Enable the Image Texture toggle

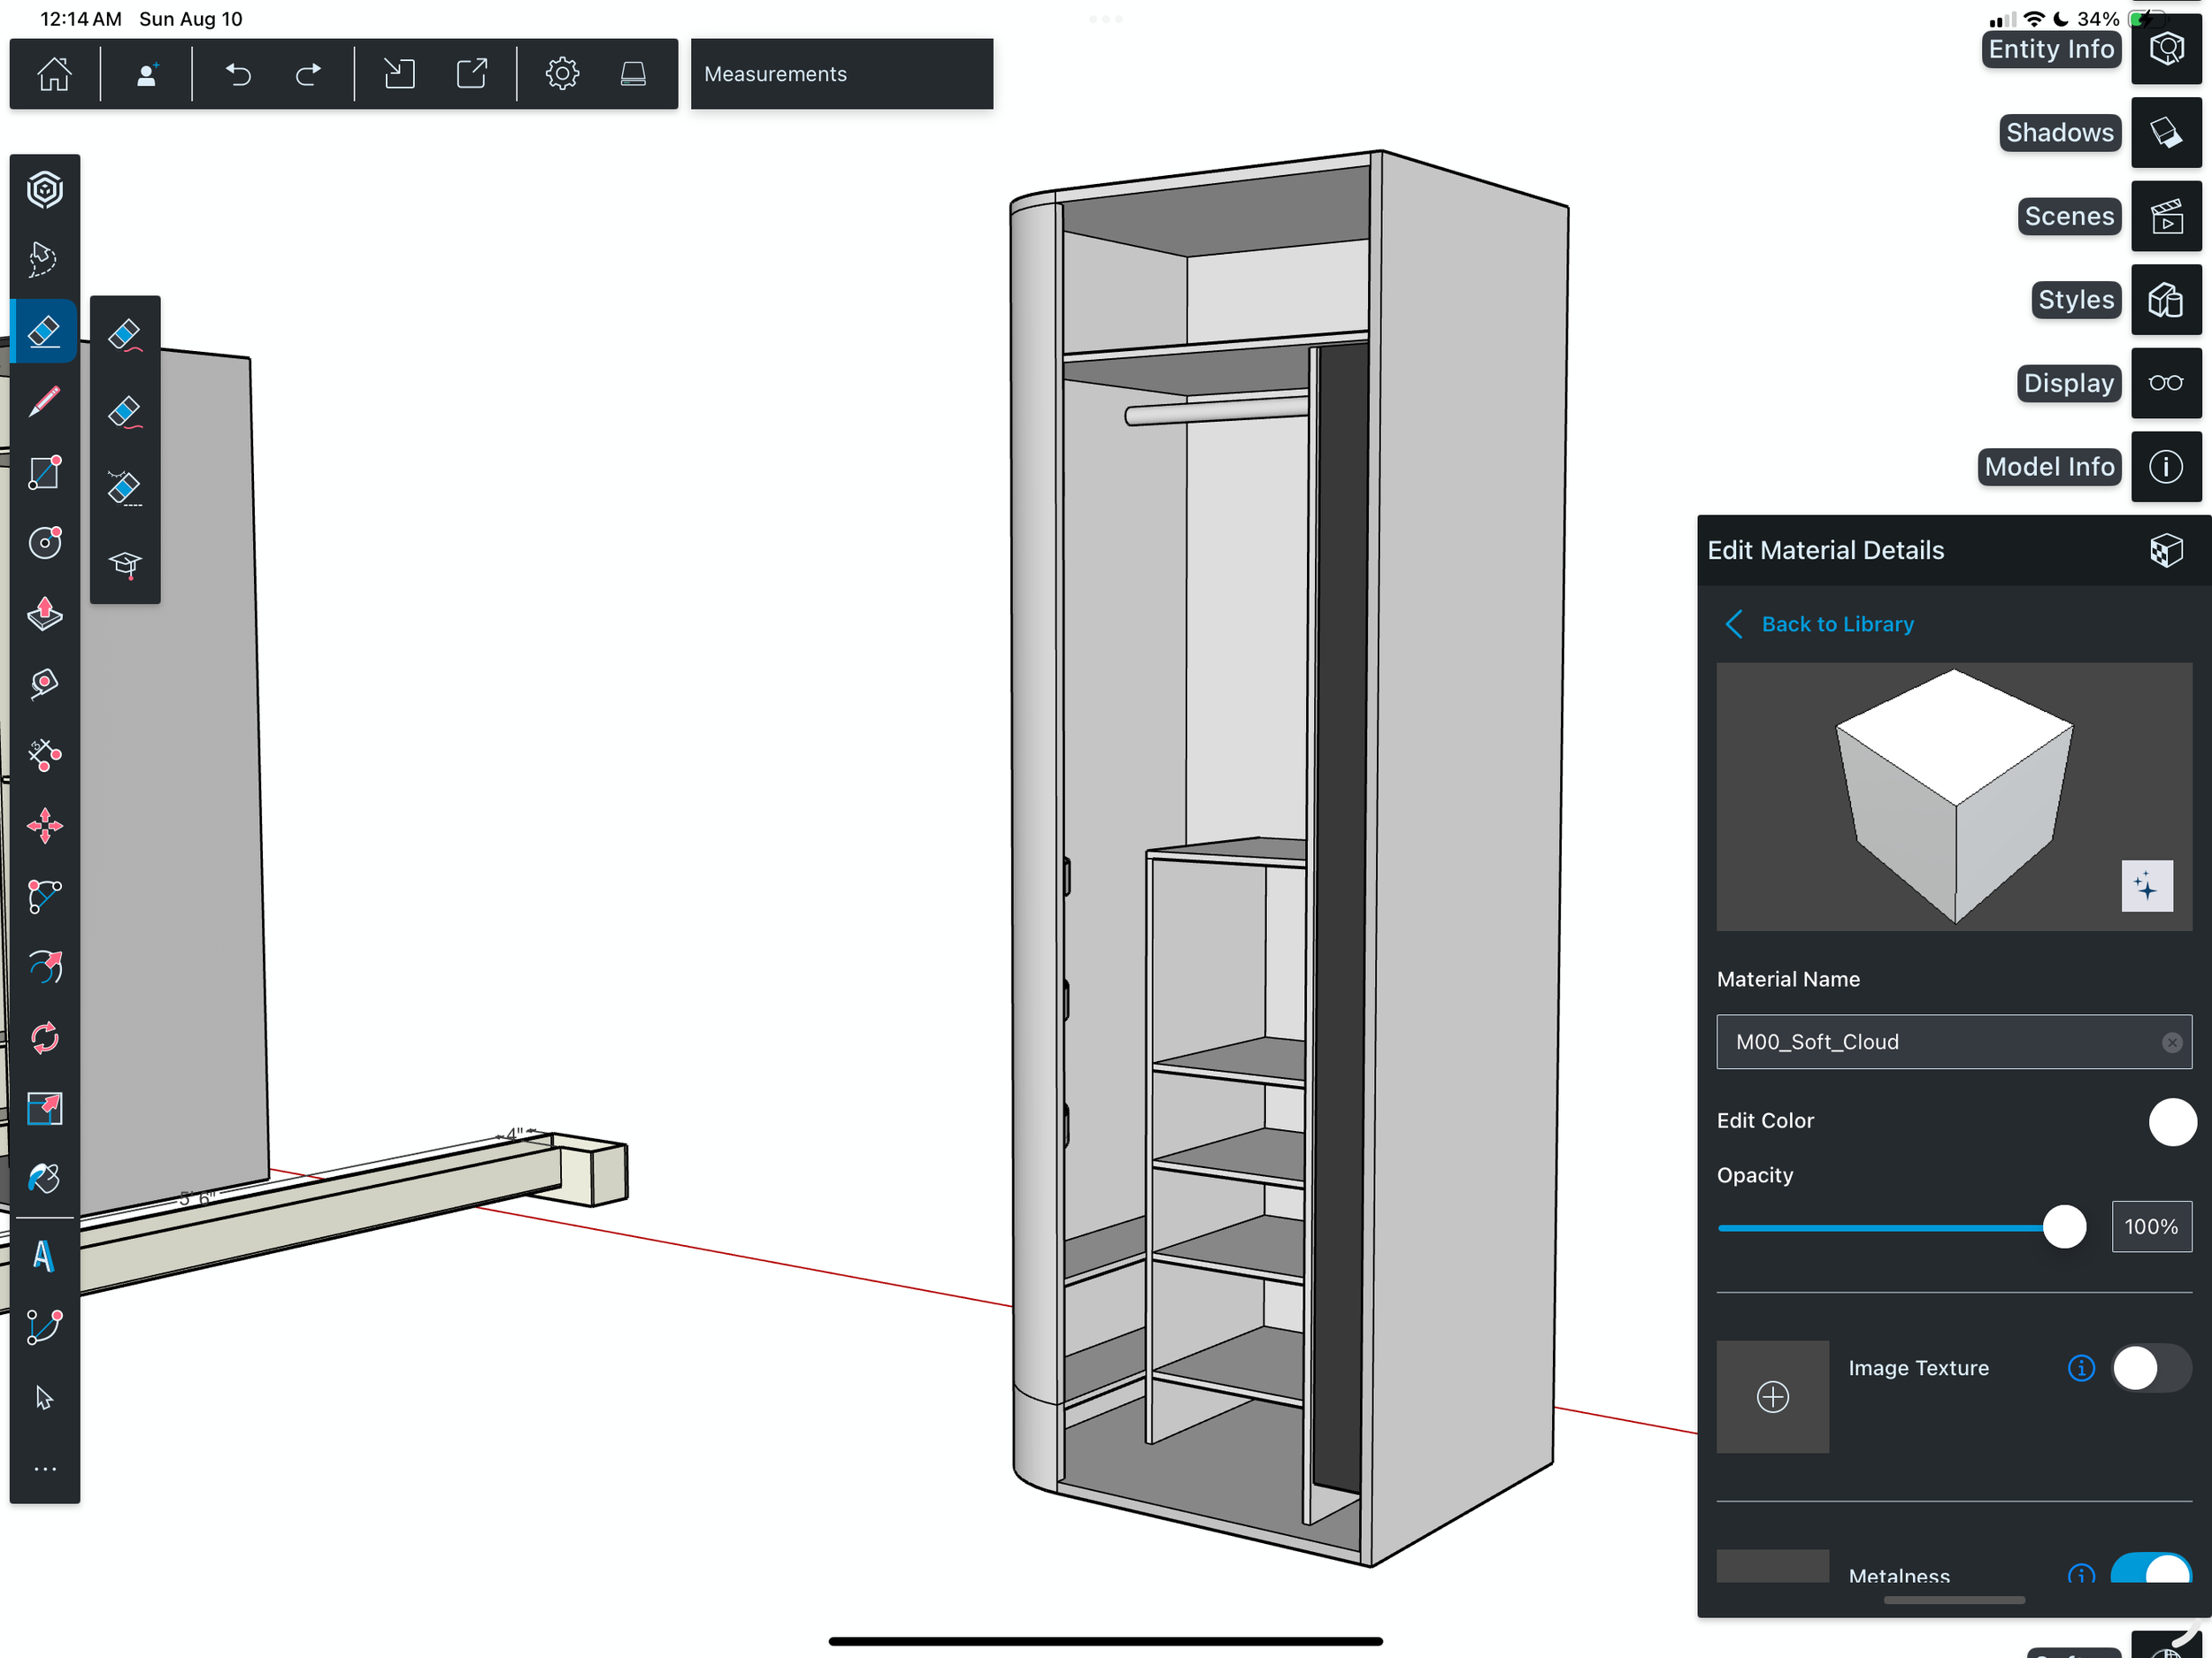2151,1368
